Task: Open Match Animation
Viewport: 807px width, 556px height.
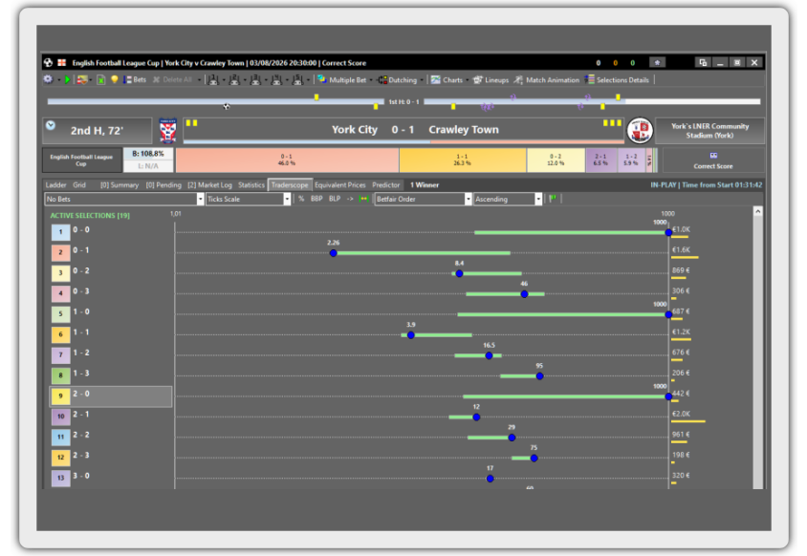Action: tap(547, 79)
